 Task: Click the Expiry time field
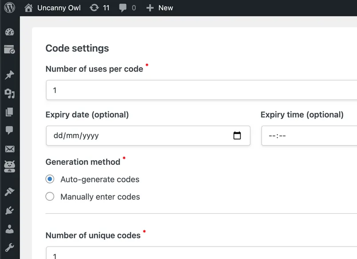[309, 135]
